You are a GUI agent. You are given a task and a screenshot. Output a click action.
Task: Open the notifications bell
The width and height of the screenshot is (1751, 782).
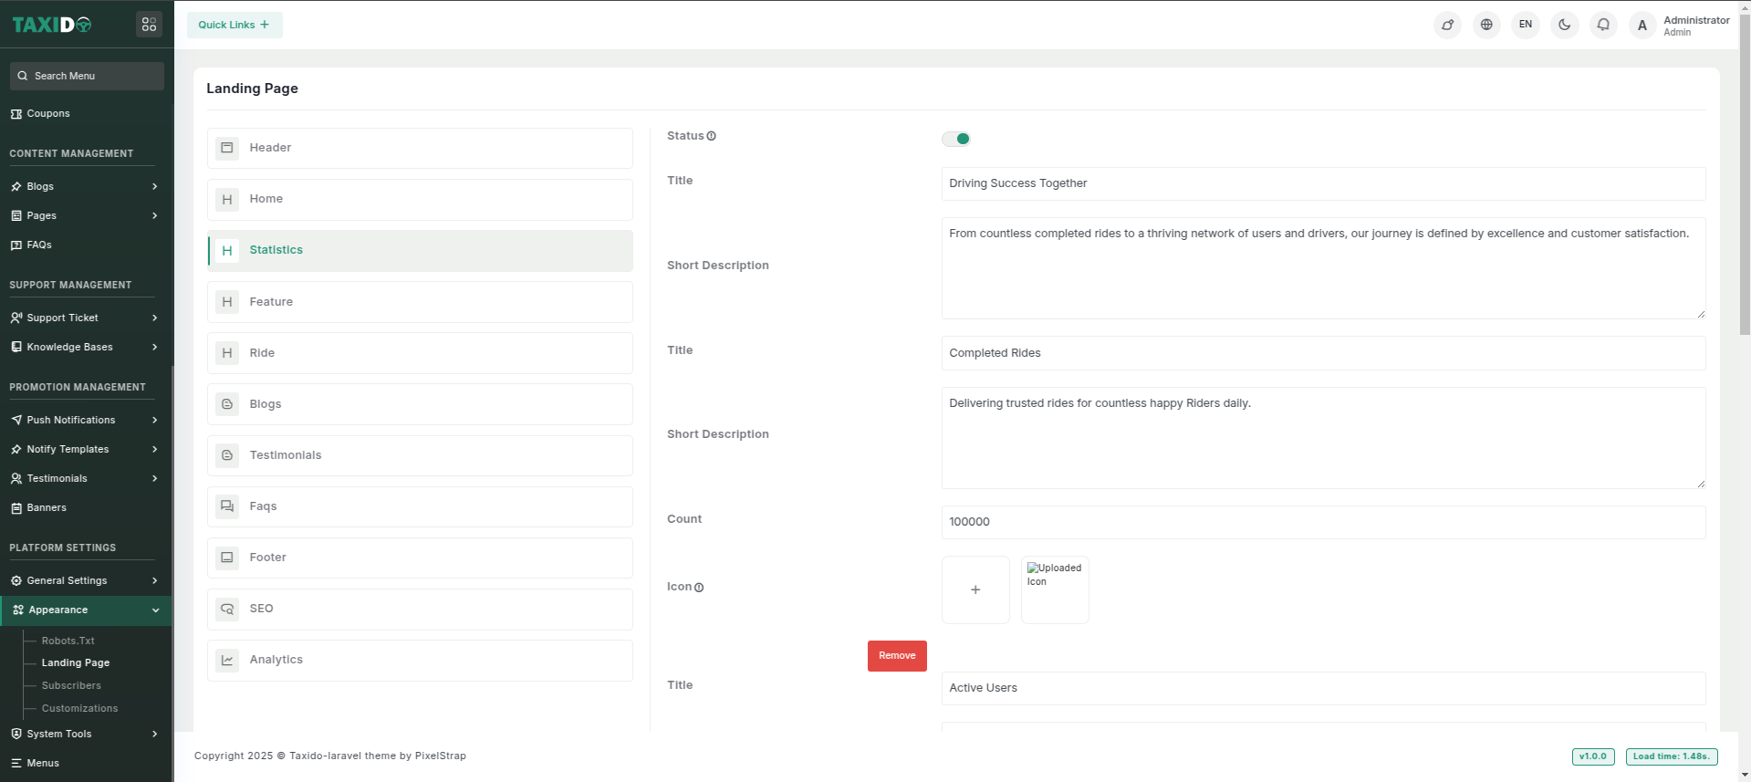[x=1603, y=25]
